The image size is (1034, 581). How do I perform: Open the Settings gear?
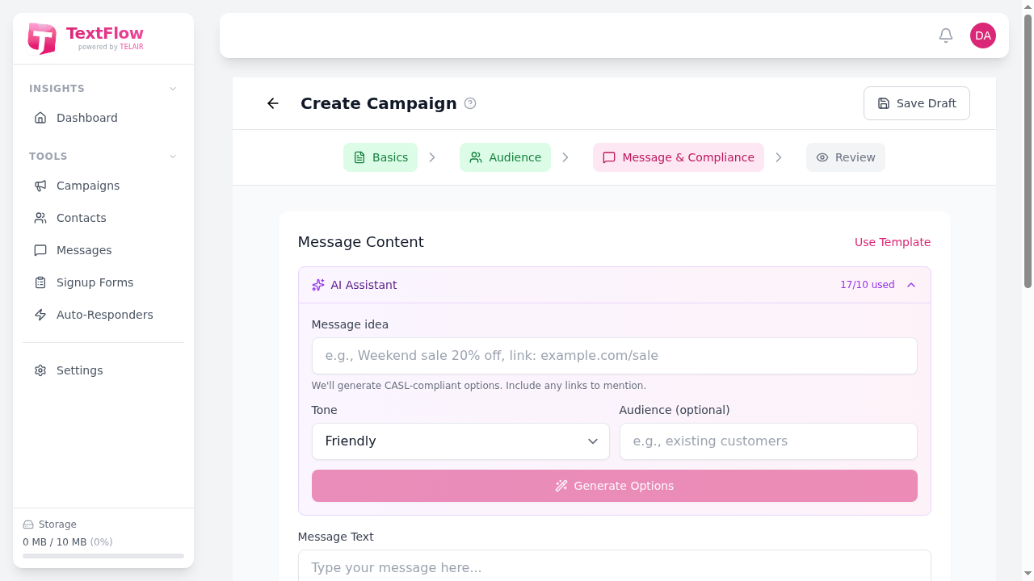(x=40, y=370)
